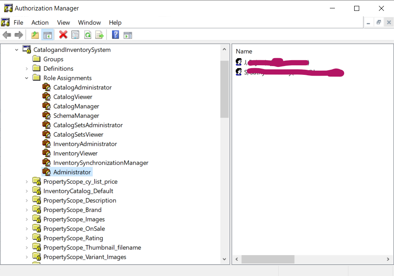The image size is (394, 276).
Task: Click the CatalogViewer role icon
Action: point(47,97)
